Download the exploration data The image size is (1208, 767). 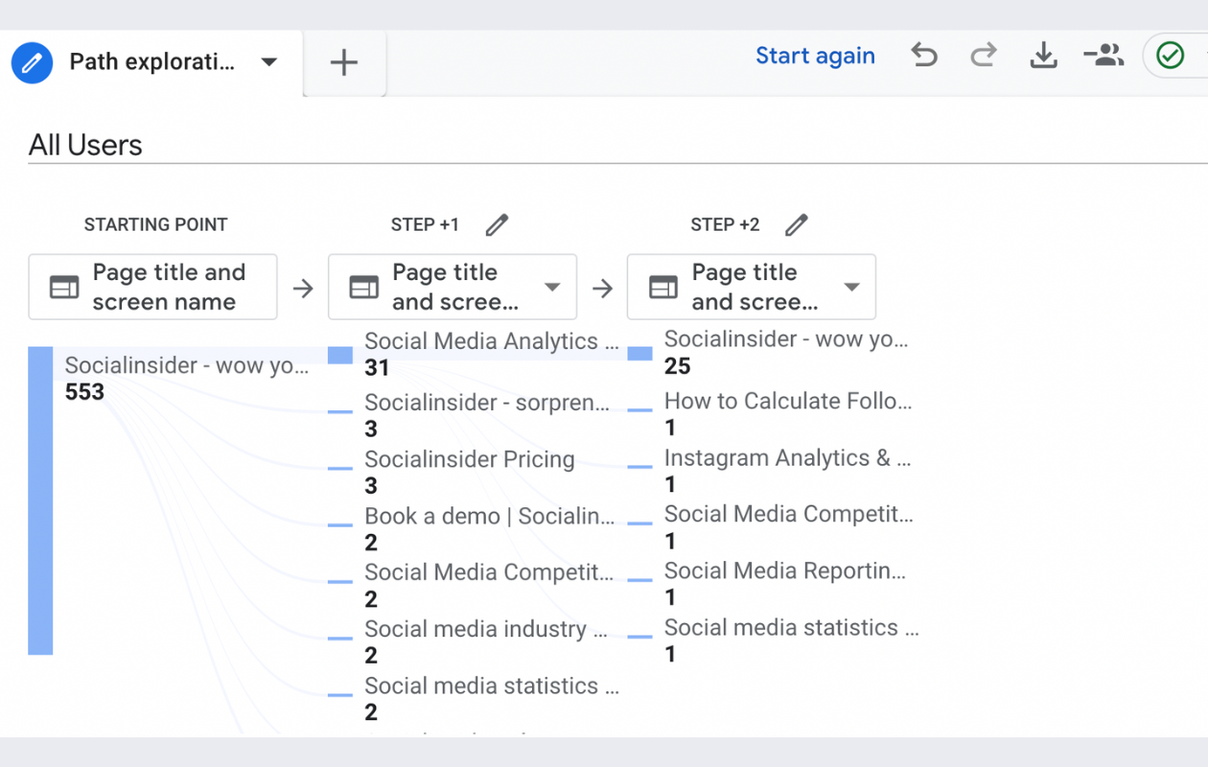pyautogui.click(x=1043, y=57)
